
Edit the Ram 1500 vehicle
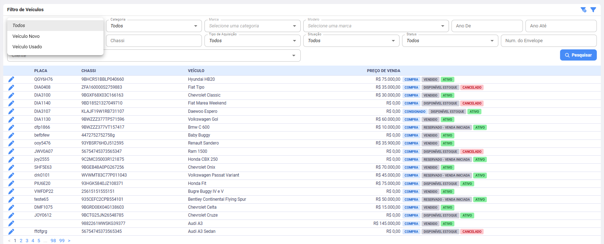click(x=11, y=151)
